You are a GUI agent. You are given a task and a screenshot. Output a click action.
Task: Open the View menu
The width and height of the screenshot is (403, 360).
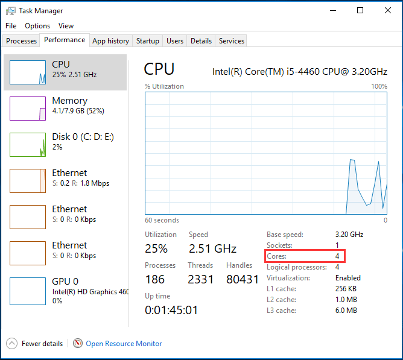click(66, 26)
